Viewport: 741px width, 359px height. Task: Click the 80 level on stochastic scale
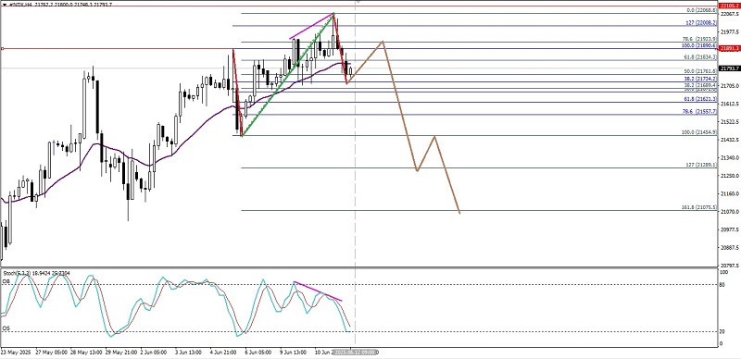point(722,284)
